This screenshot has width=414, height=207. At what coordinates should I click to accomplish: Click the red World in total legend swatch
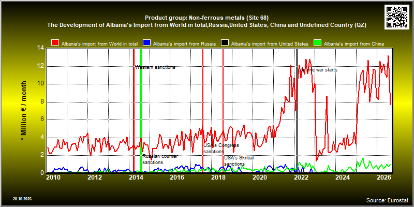(55, 43)
